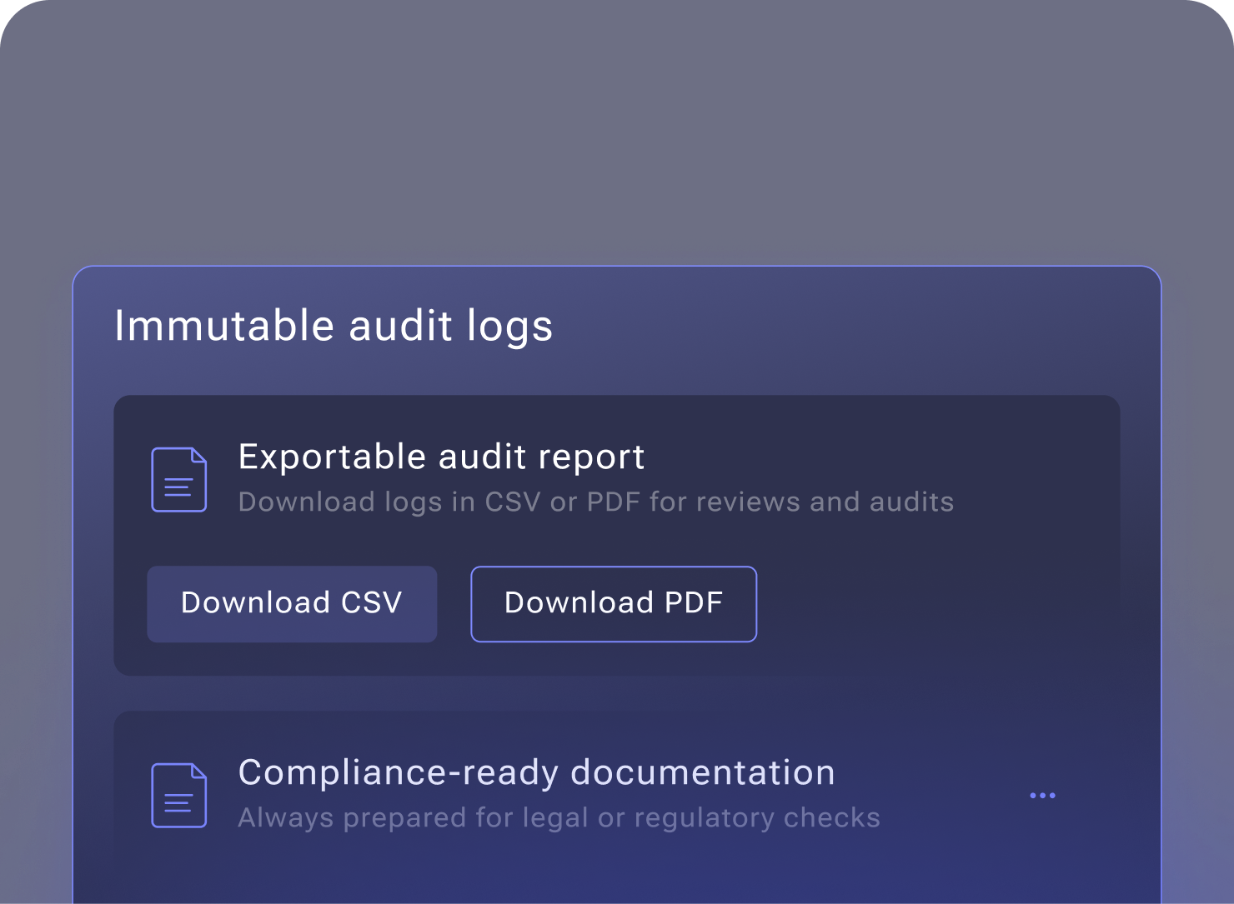Export the audit logs in CSV format

point(292,604)
